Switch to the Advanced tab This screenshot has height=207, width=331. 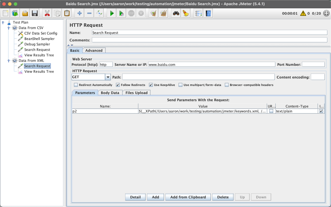94,50
